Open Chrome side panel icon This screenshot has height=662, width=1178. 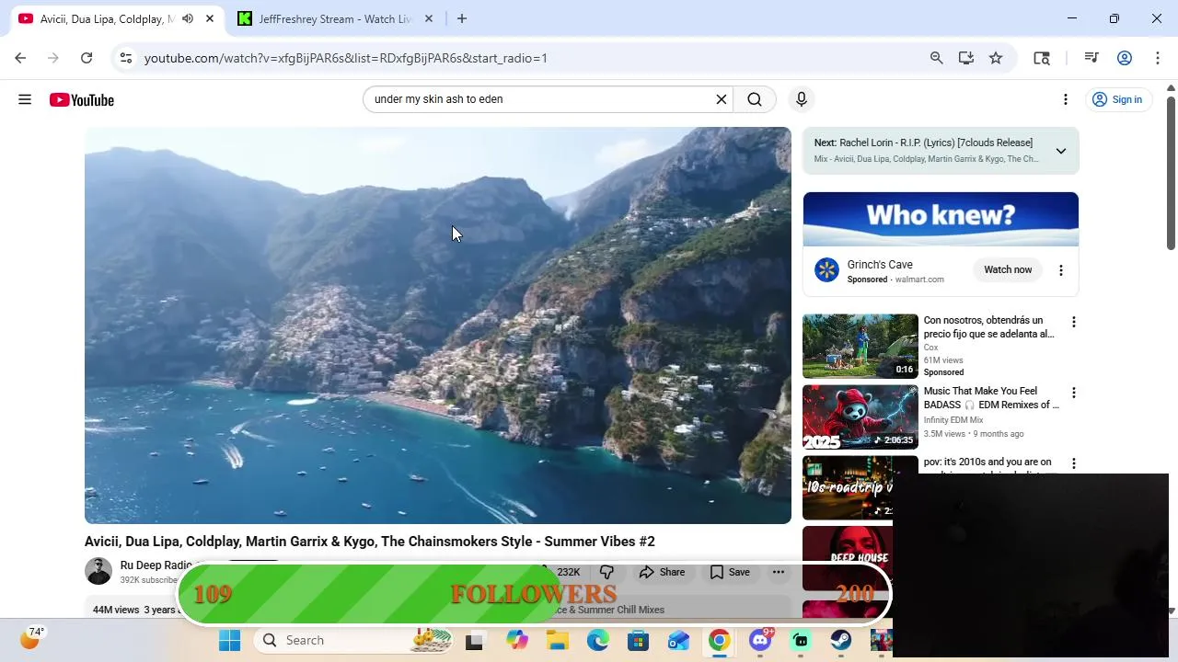[x=1042, y=58]
